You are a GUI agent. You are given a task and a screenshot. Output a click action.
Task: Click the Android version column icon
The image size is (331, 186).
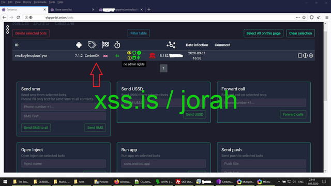[x=79, y=45]
